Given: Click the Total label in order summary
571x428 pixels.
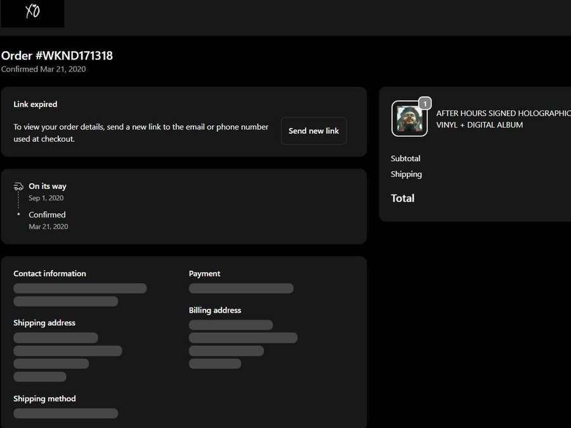Looking at the screenshot, I should 403,198.
